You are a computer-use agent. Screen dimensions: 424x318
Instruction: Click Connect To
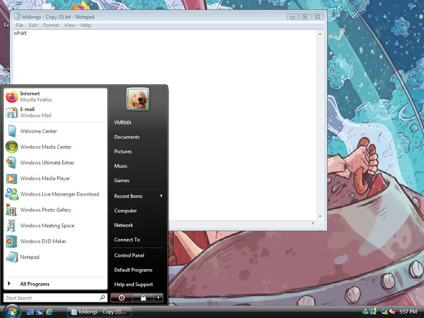pyautogui.click(x=138, y=240)
